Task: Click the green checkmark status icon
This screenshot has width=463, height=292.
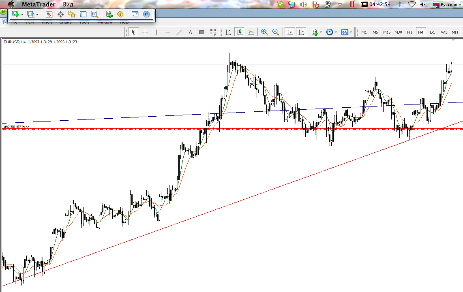Action: 281,4
